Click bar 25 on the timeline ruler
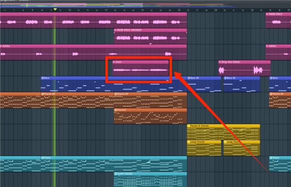The width and height of the screenshot is (291, 187). 179,10
